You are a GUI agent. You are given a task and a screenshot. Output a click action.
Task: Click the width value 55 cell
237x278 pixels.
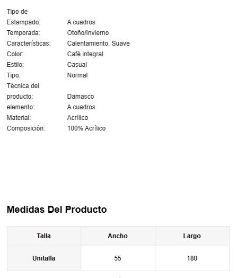pos(118,258)
